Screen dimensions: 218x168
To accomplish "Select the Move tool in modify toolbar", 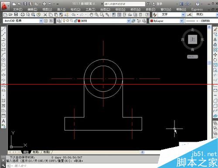I will 215,55.
